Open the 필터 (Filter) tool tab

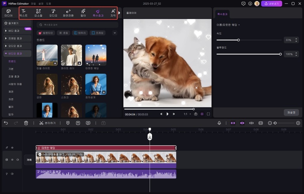[83, 13]
